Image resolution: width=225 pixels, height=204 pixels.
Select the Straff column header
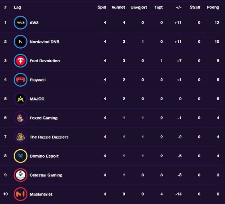point(195,7)
